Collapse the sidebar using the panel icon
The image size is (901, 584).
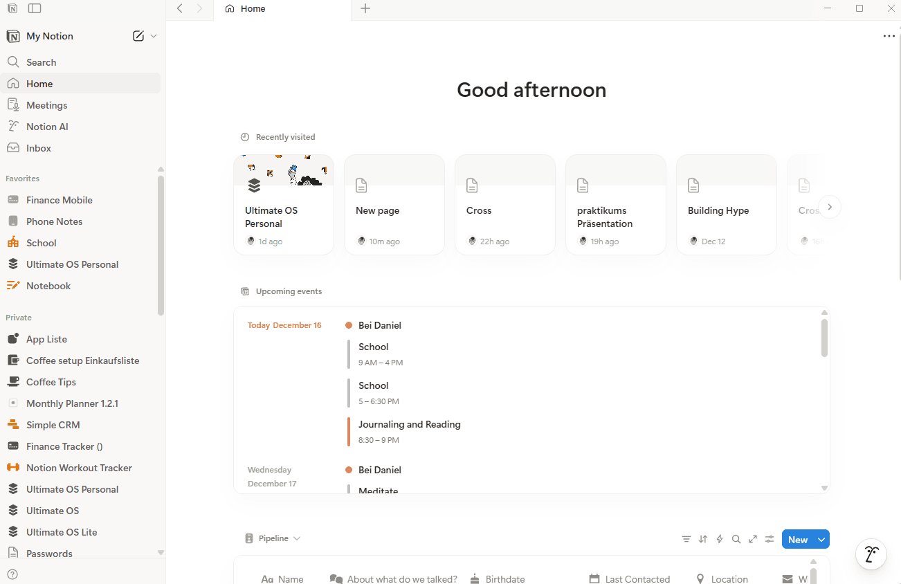tap(35, 8)
